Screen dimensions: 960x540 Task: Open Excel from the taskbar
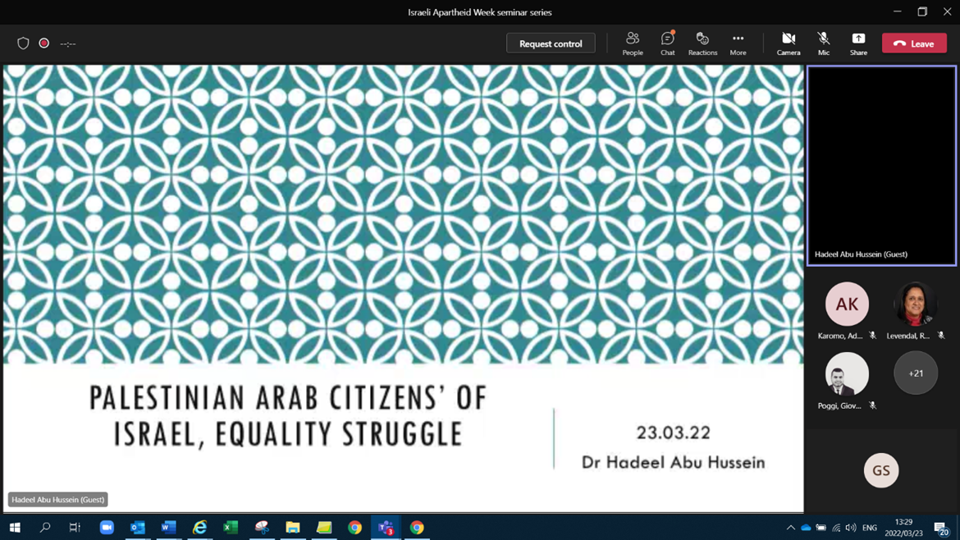tap(231, 527)
